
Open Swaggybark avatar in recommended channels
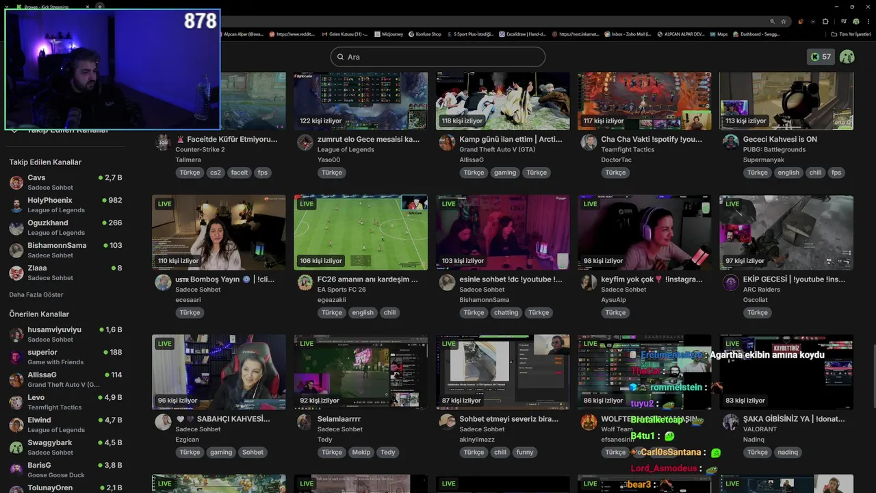click(16, 448)
